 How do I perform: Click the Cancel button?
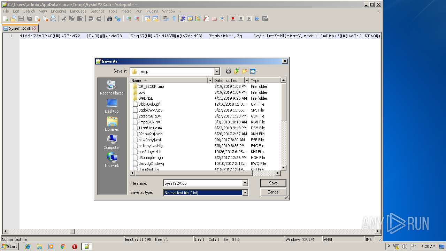[273, 192]
